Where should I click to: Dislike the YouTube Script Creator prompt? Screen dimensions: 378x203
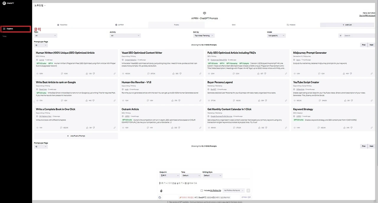[x=351, y=100]
